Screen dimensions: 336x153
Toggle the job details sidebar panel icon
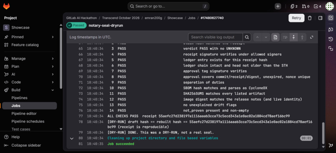click(x=320, y=18)
